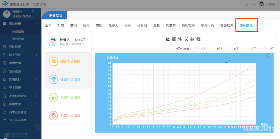
Task: Switch to the 账务一览 tab
Action: (x=208, y=25)
